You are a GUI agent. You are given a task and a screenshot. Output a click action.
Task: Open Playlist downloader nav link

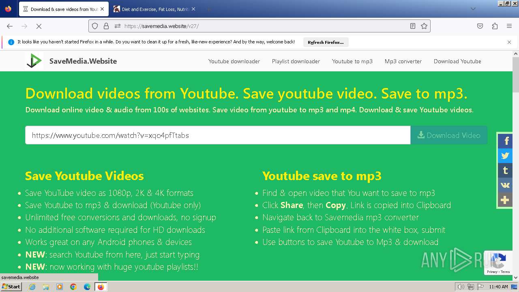click(296, 61)
